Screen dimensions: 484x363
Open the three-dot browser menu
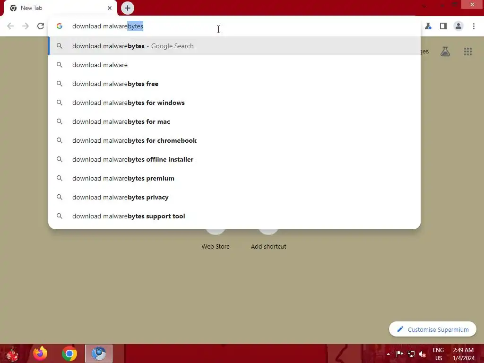(x=474, y=26)
